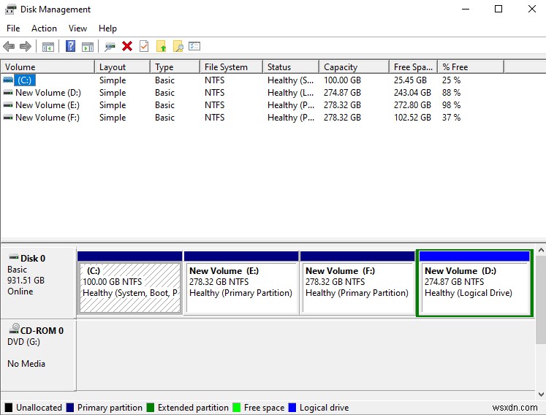Maximize the Disk Management window
This screenshot has width=546, height=415.
[x=498, y=9]
